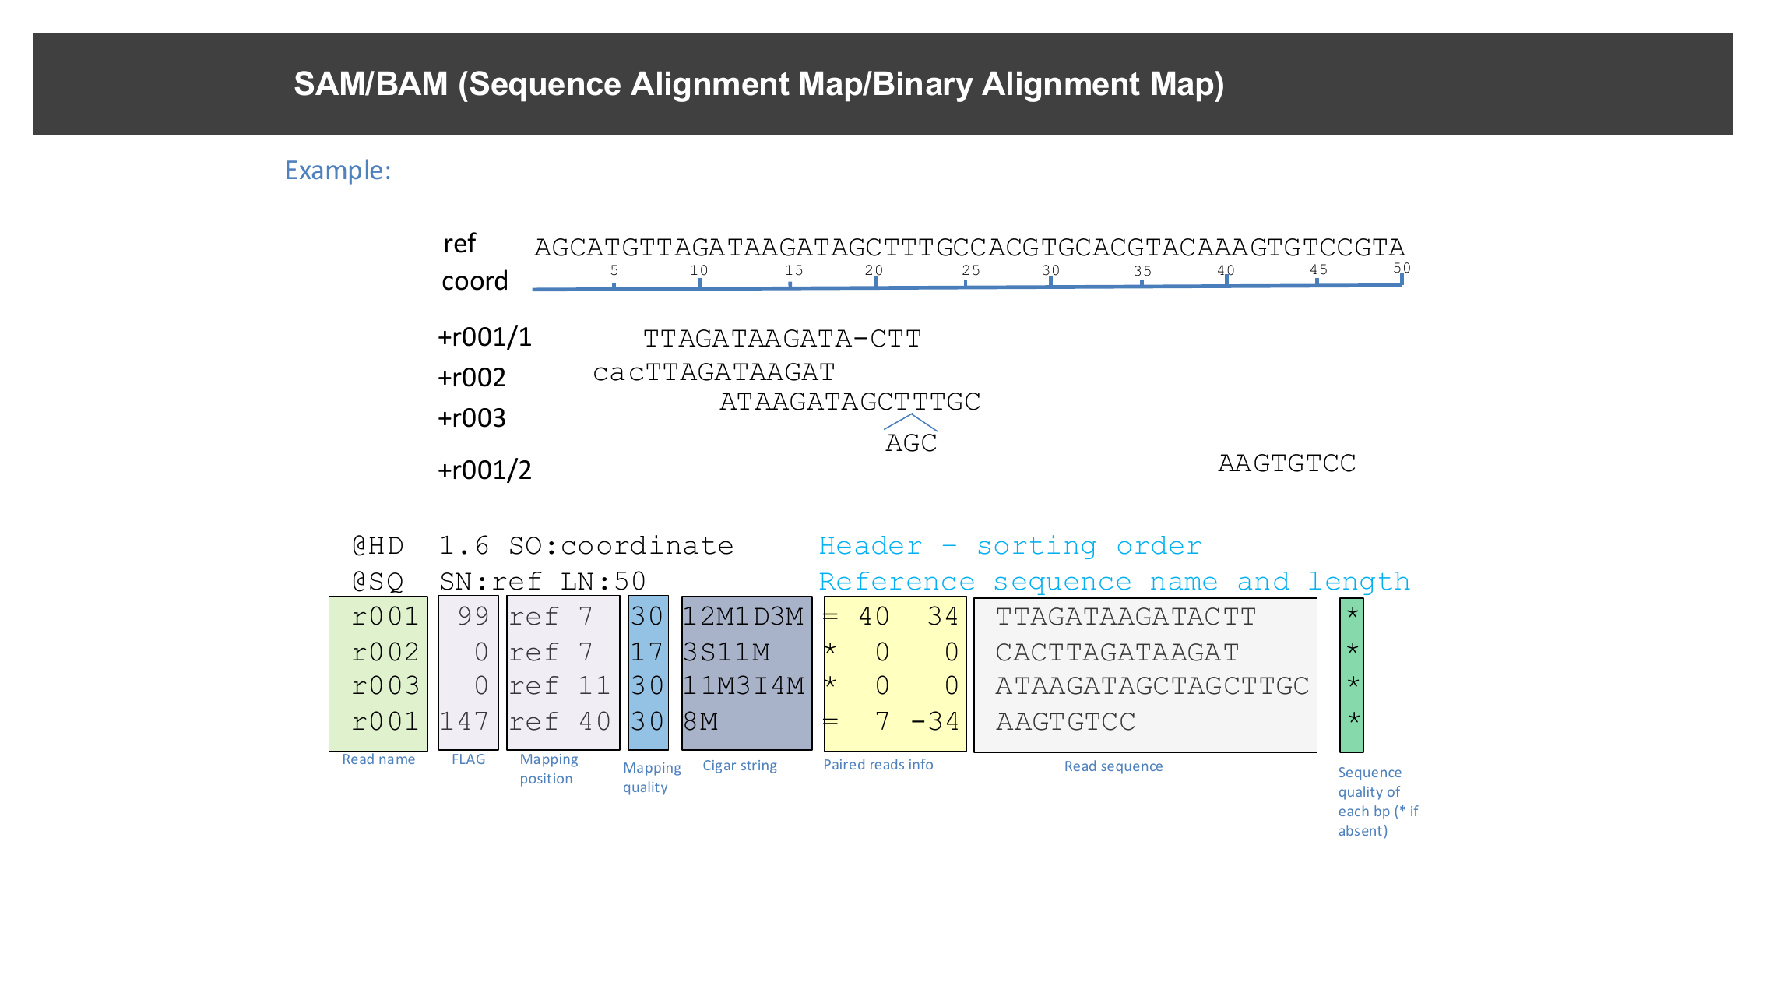Click the aligned read ATAAGATAGCTTTGC
1766x993 pixels.
click(850, 402)
